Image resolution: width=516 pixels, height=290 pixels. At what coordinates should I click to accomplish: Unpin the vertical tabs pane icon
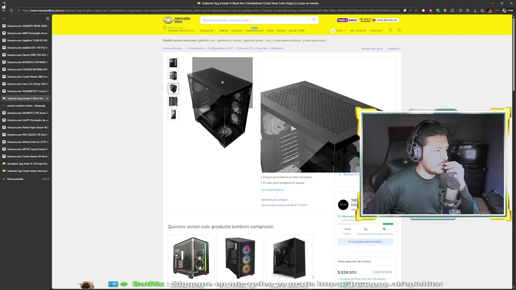click(x=48, y=19)
